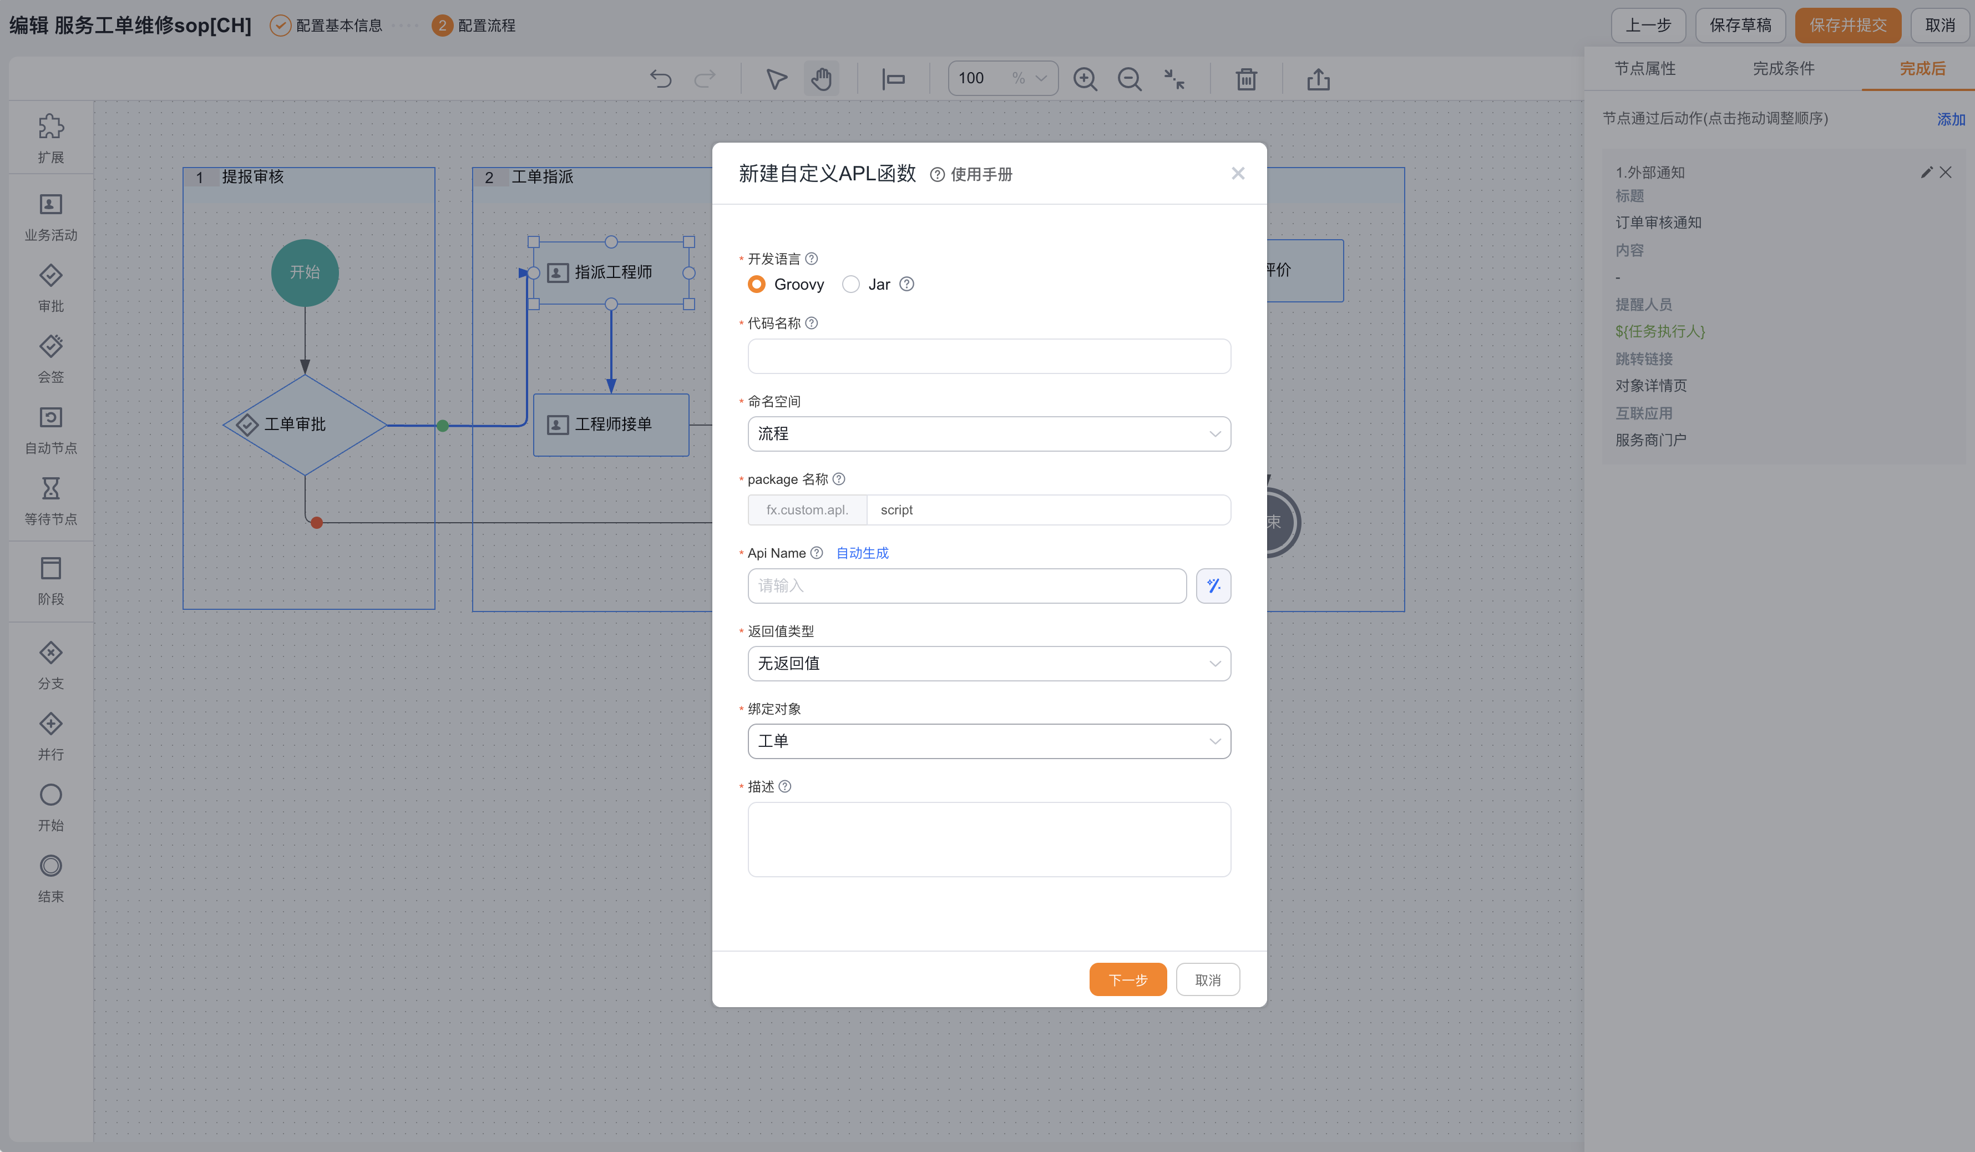
Task: Click the 上一步 button in header
Action: 1648,25
